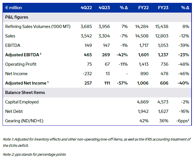
Task: Select the 4Q23 column header
Action: 104,8
